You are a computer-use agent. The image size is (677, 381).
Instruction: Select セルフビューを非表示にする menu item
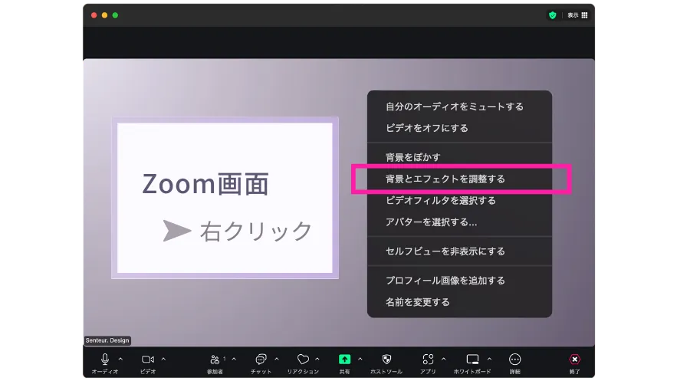[x=459, y=251]
